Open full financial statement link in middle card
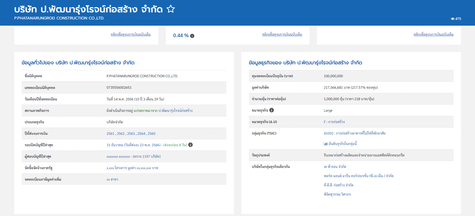 [282, 34]
